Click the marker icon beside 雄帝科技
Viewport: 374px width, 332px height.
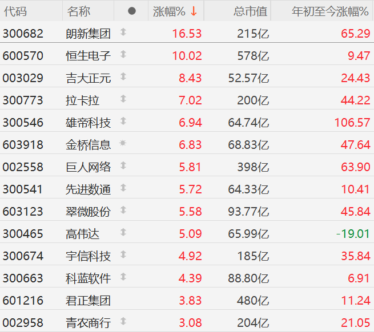[x=123, y=122]
